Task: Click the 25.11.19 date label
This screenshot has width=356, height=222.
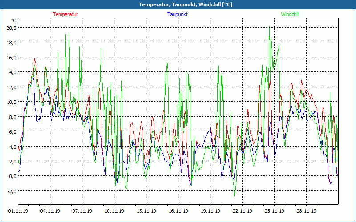Action: (274, 211)
